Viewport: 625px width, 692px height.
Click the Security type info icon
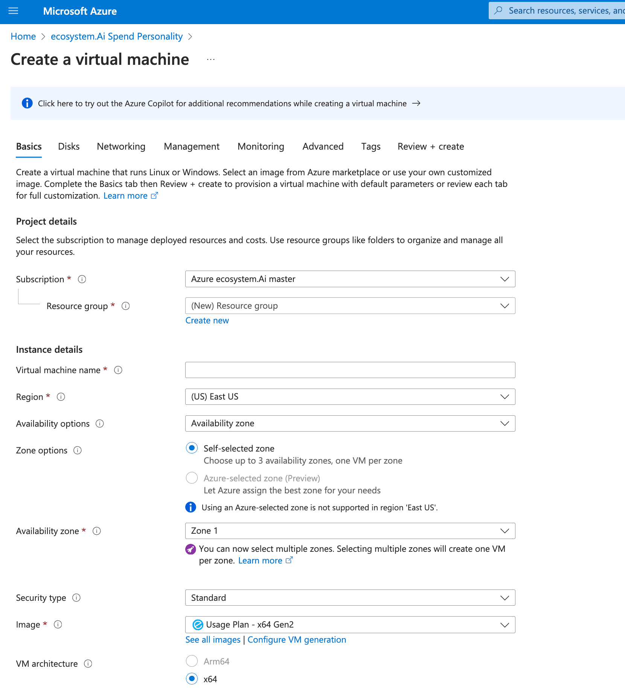pyautogui.click(x=76, y=598)
